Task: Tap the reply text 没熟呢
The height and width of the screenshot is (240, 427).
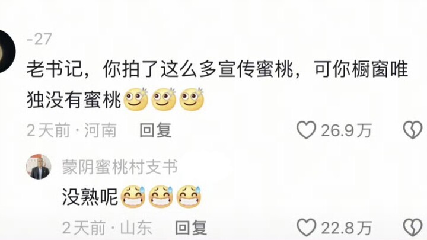Action: click(90, 197)
